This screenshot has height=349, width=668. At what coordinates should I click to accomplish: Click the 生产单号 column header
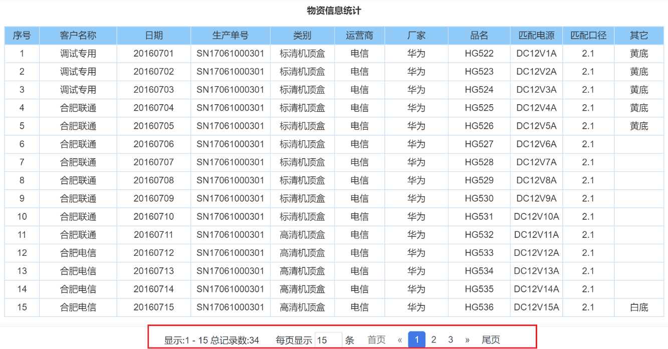pyautogui.click(x=231, y=36)
